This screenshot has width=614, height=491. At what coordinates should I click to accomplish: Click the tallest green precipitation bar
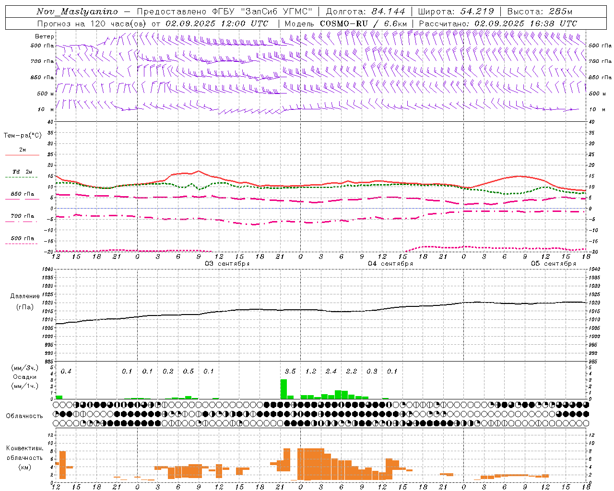(x=283, y=389)
